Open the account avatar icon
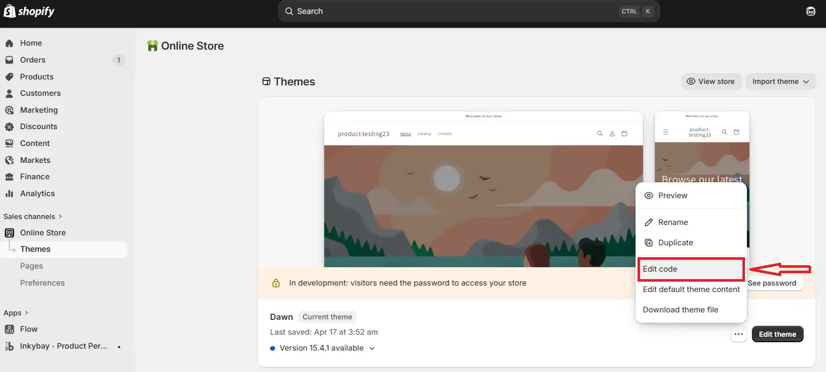The image size is (826, 372). coord(811,11)
